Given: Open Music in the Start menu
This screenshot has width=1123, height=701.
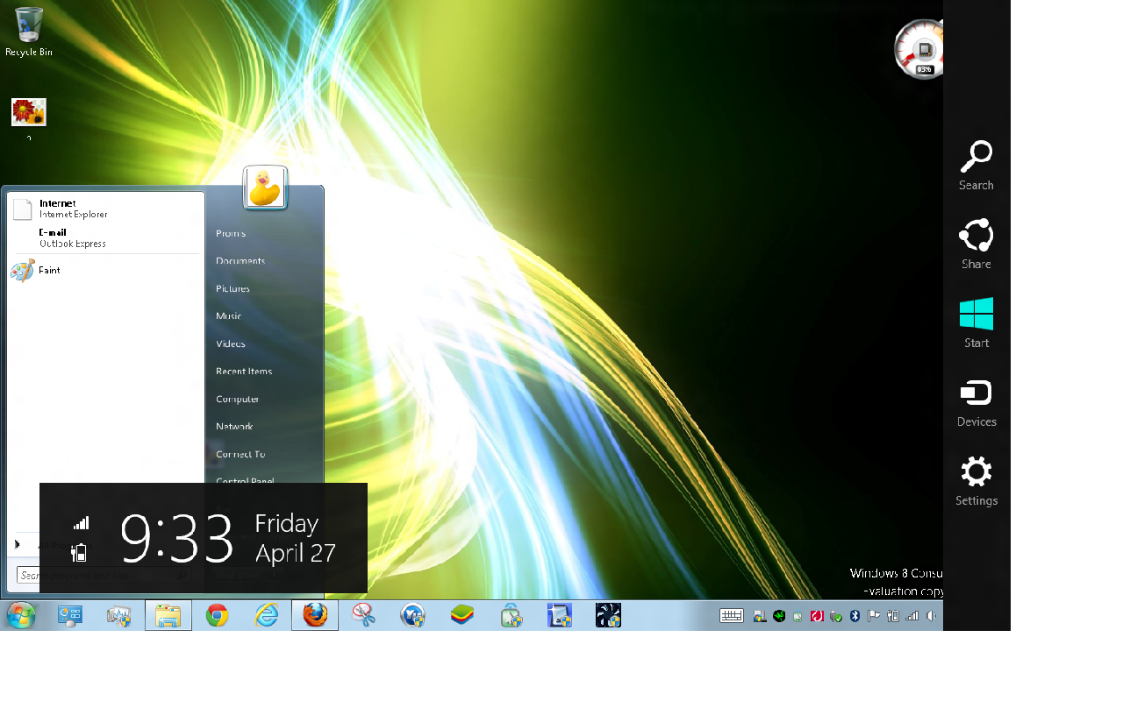Looking at the screenshot, I should pos(228,315).
